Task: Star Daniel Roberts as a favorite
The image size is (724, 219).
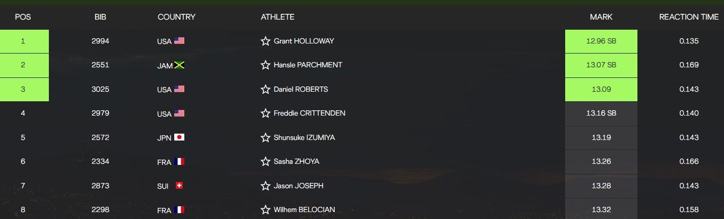Action: point(266,89)
